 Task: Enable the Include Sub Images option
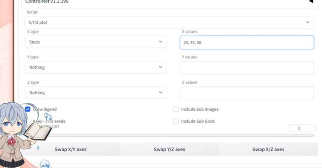point(176,109)
